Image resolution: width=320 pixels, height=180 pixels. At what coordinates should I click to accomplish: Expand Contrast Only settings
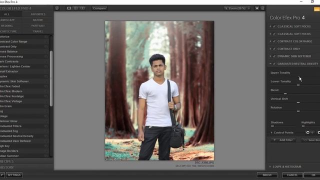[270, 49]
